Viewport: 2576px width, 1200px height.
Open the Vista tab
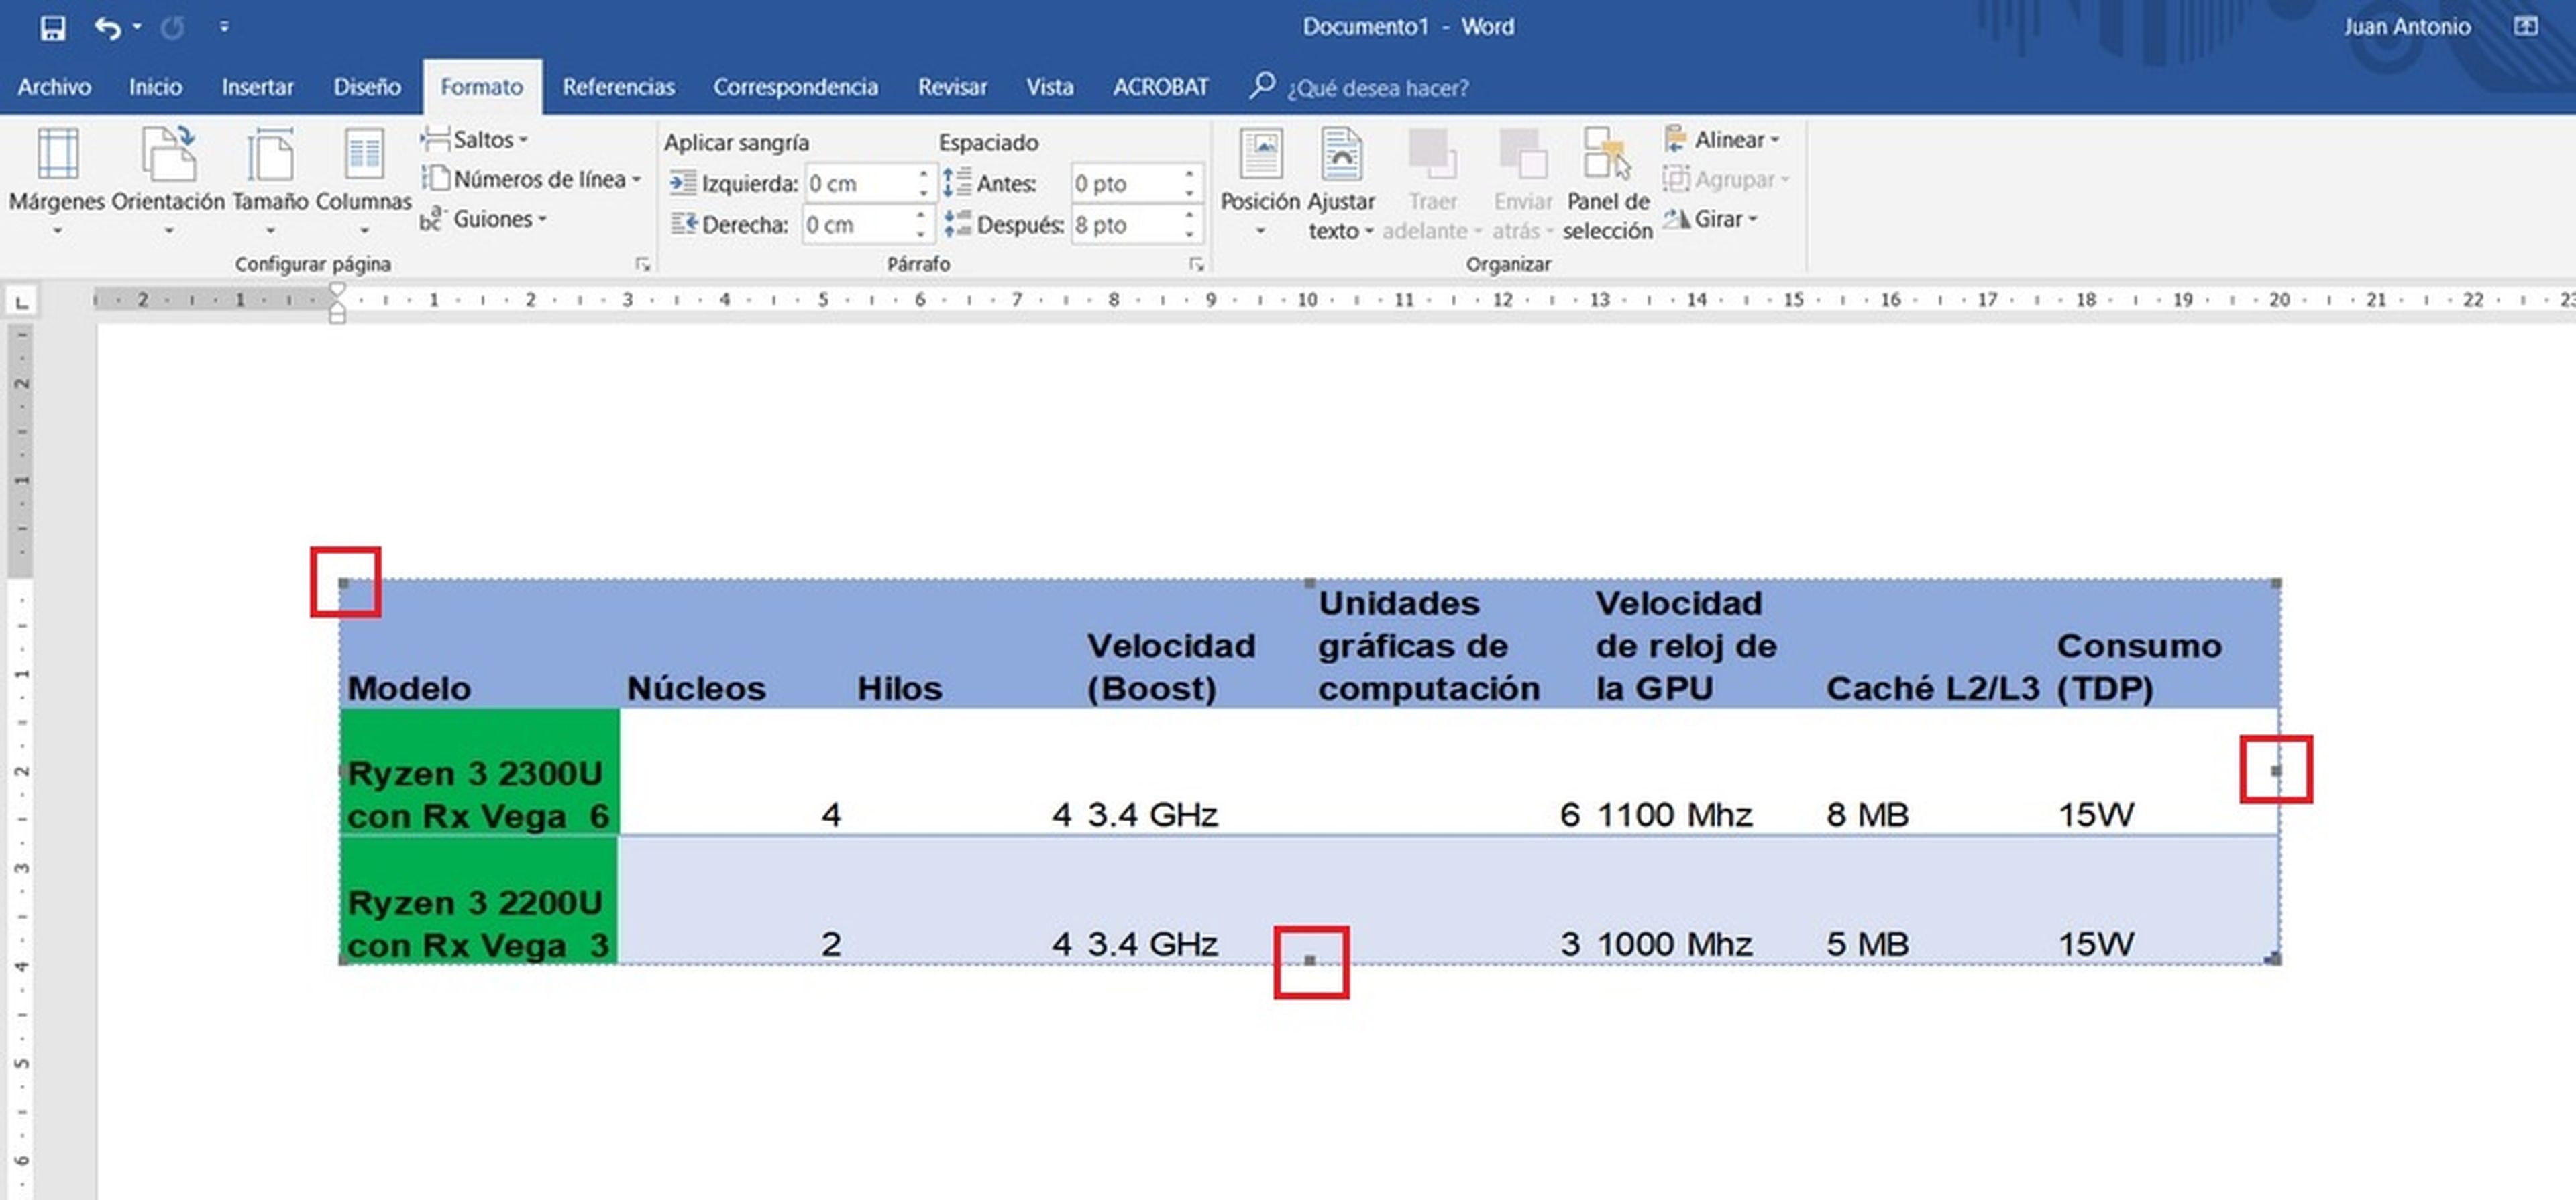point(1049,87)
